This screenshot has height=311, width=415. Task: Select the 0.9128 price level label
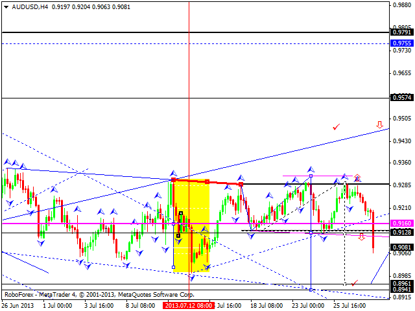point(401,232)
